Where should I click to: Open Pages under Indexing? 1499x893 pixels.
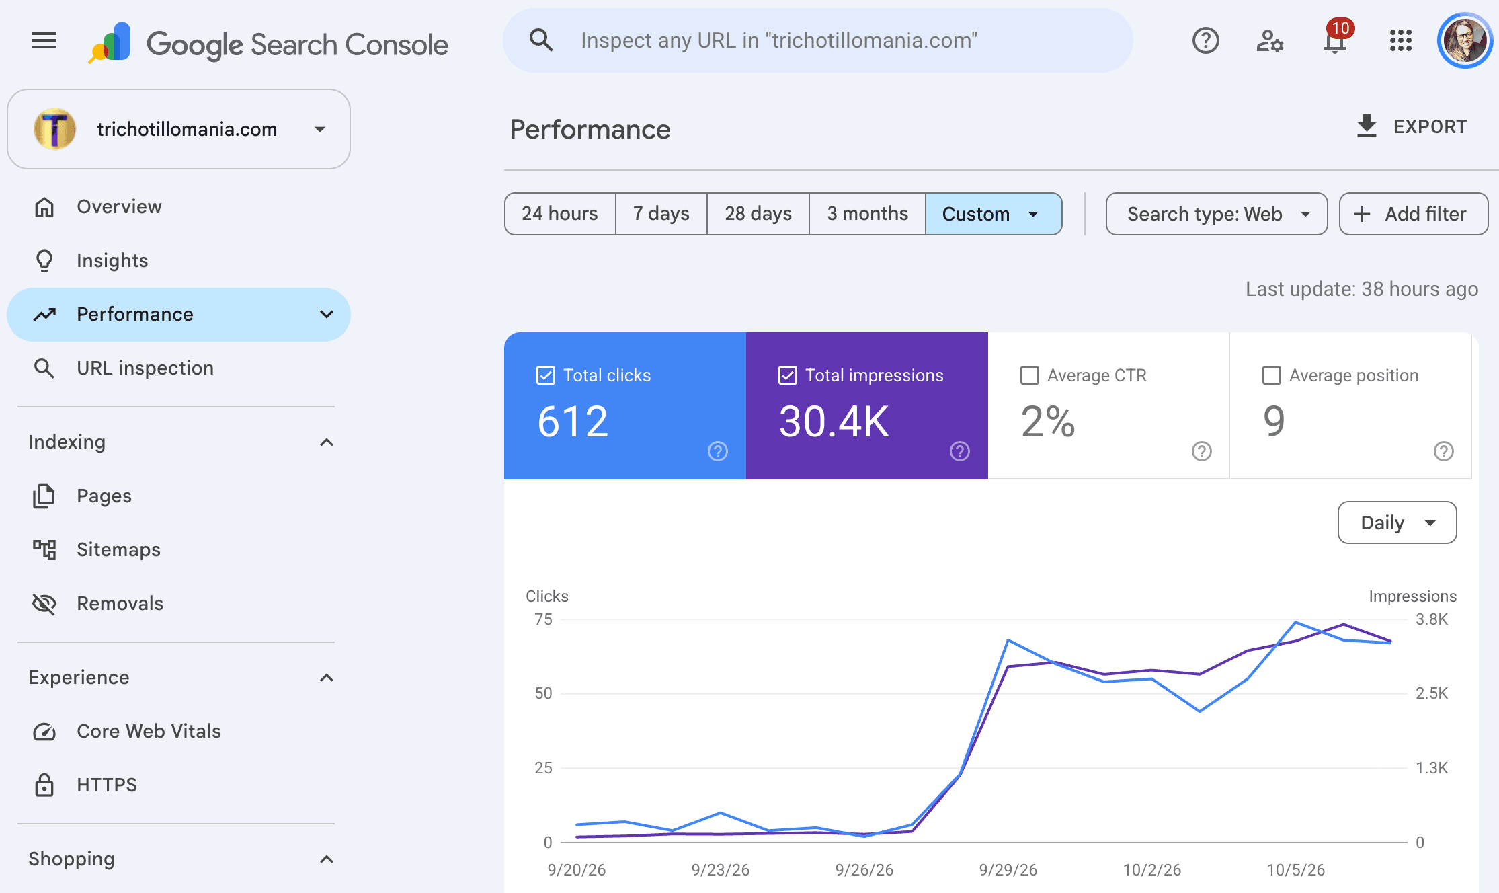(x=179, y=496)
